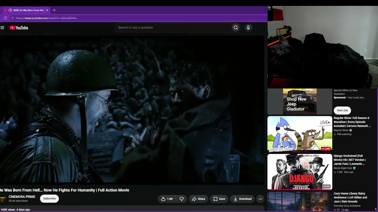The height and width of the screenshot is (212, 378).
Task: Go to YouTube home via the logo
Action: coord(19,28)
